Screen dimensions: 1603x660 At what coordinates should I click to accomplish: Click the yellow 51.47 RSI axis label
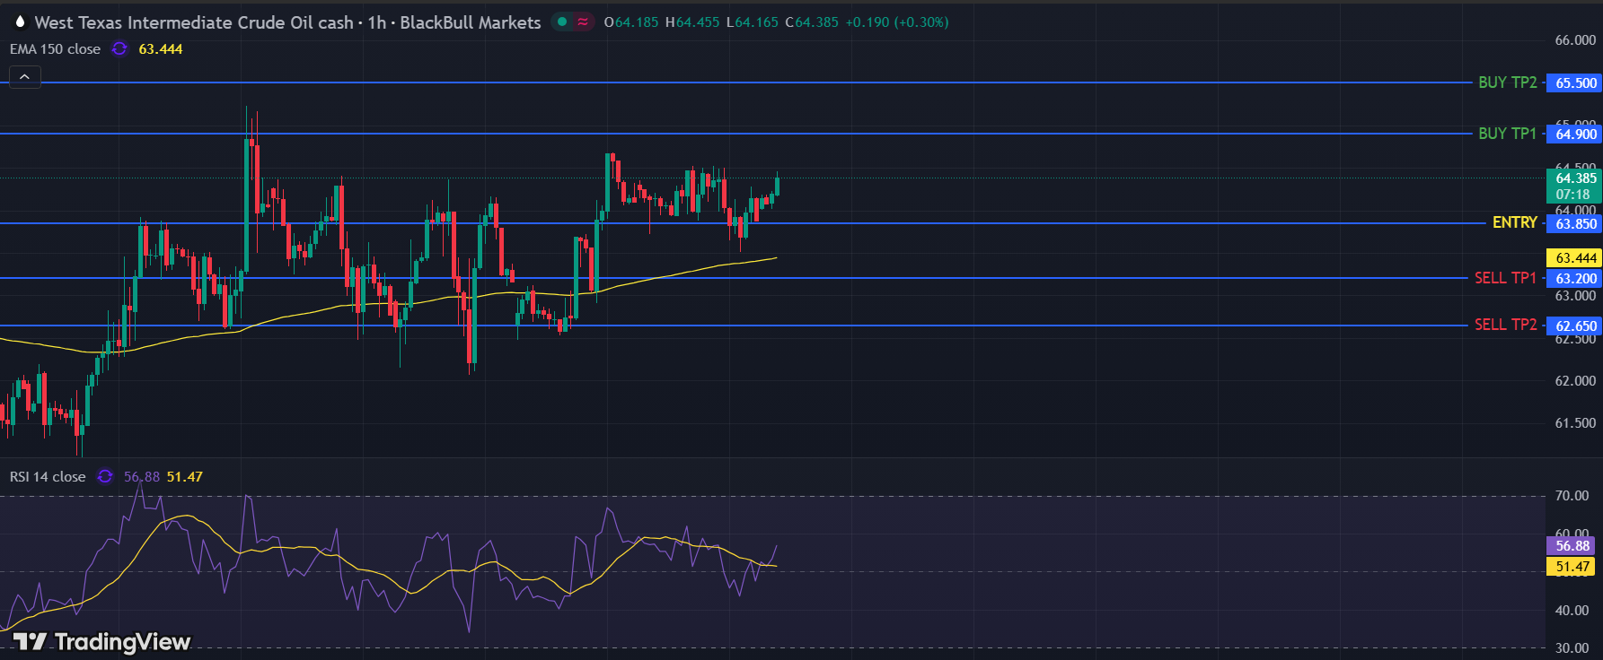[x=1572, y=567]
